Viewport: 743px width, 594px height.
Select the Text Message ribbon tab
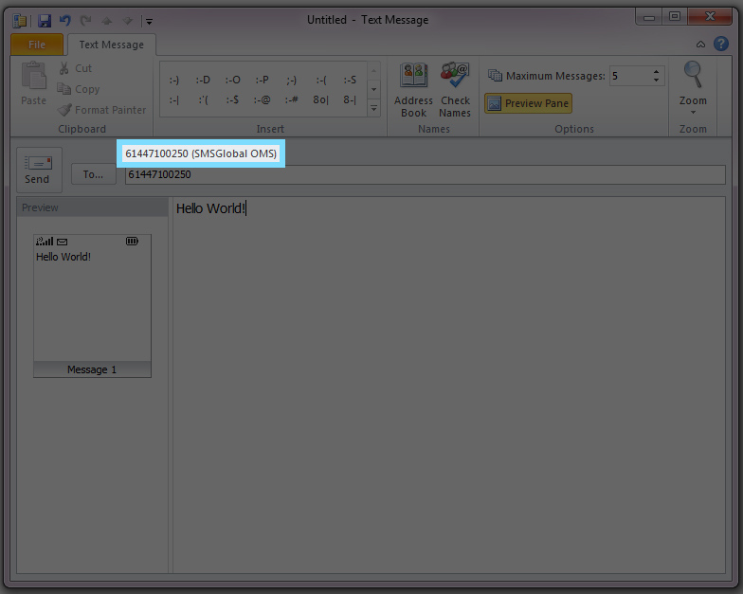pyautogui.click(x=112, y=45)
